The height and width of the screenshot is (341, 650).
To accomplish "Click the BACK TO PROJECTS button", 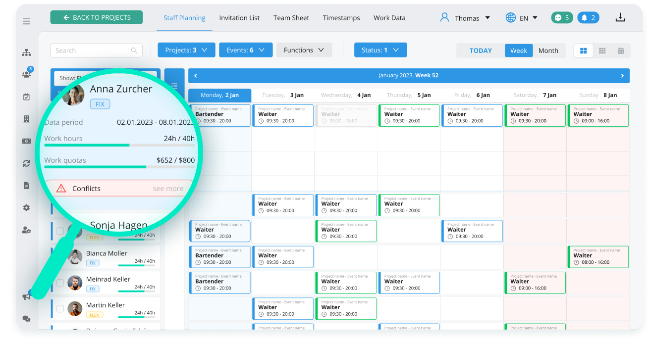I will click(96, 16).
